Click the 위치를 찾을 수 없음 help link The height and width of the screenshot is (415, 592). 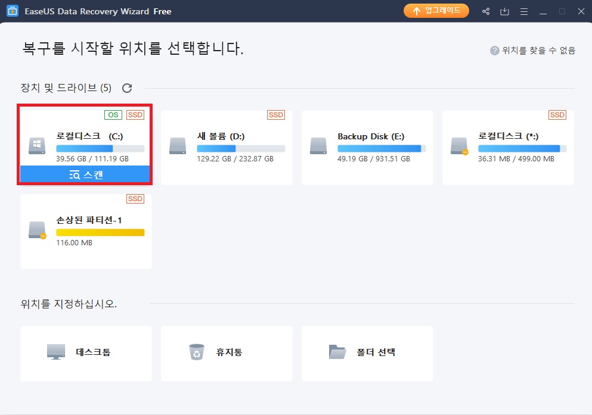coord(538,51)
